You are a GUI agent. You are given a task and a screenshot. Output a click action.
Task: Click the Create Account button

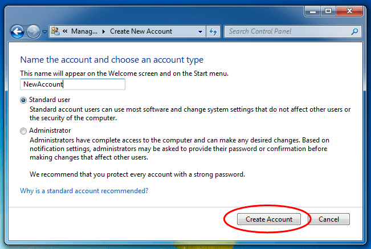(x=269, y=219)
